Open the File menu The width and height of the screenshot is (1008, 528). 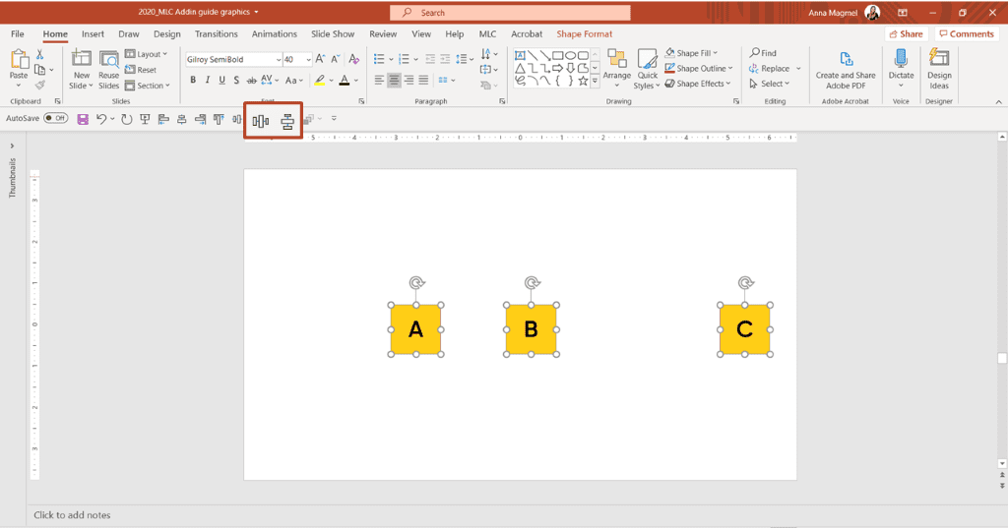(18, 34)
